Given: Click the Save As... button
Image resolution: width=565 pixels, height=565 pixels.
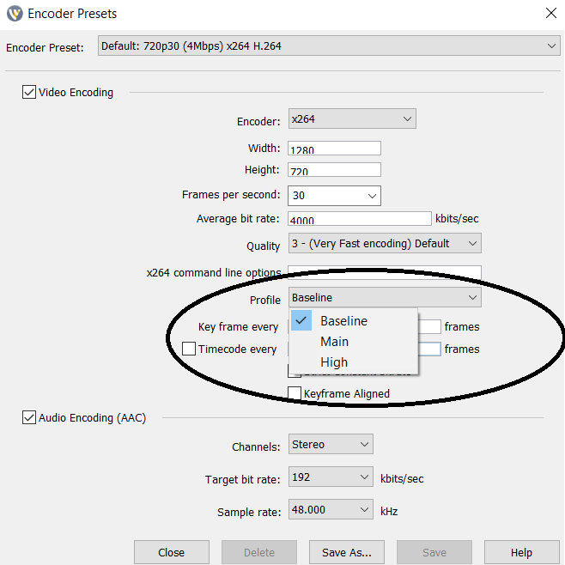Looking at the screenshot, I should [347, 552].
